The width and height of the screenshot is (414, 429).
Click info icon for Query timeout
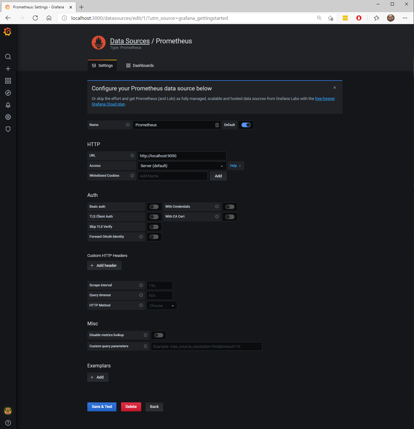tap(141, 295)
